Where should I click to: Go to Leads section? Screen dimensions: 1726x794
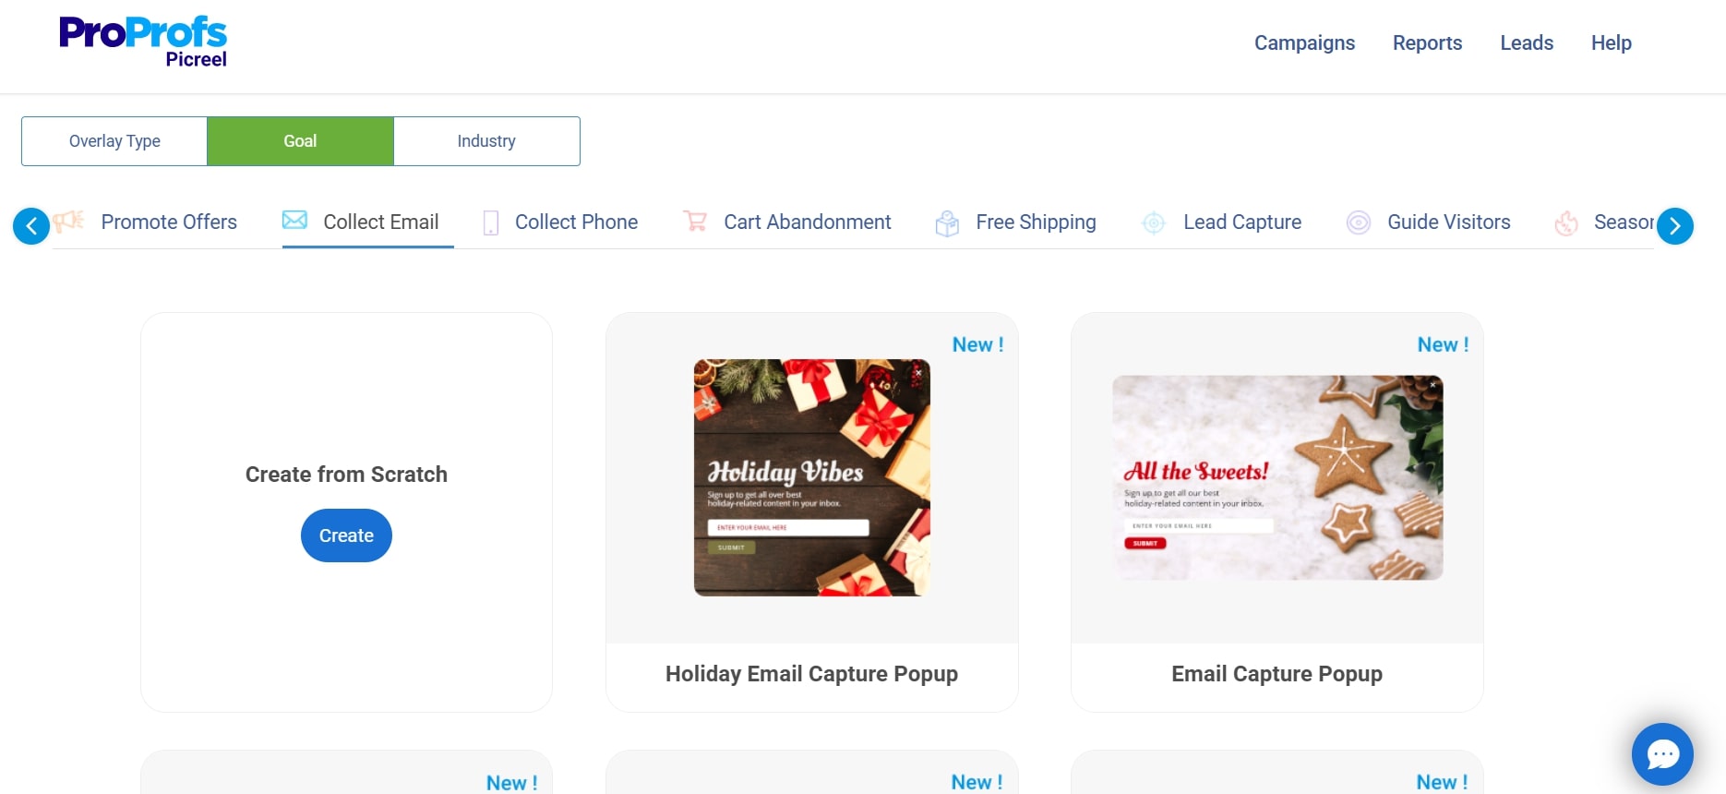click(1527, 42)
